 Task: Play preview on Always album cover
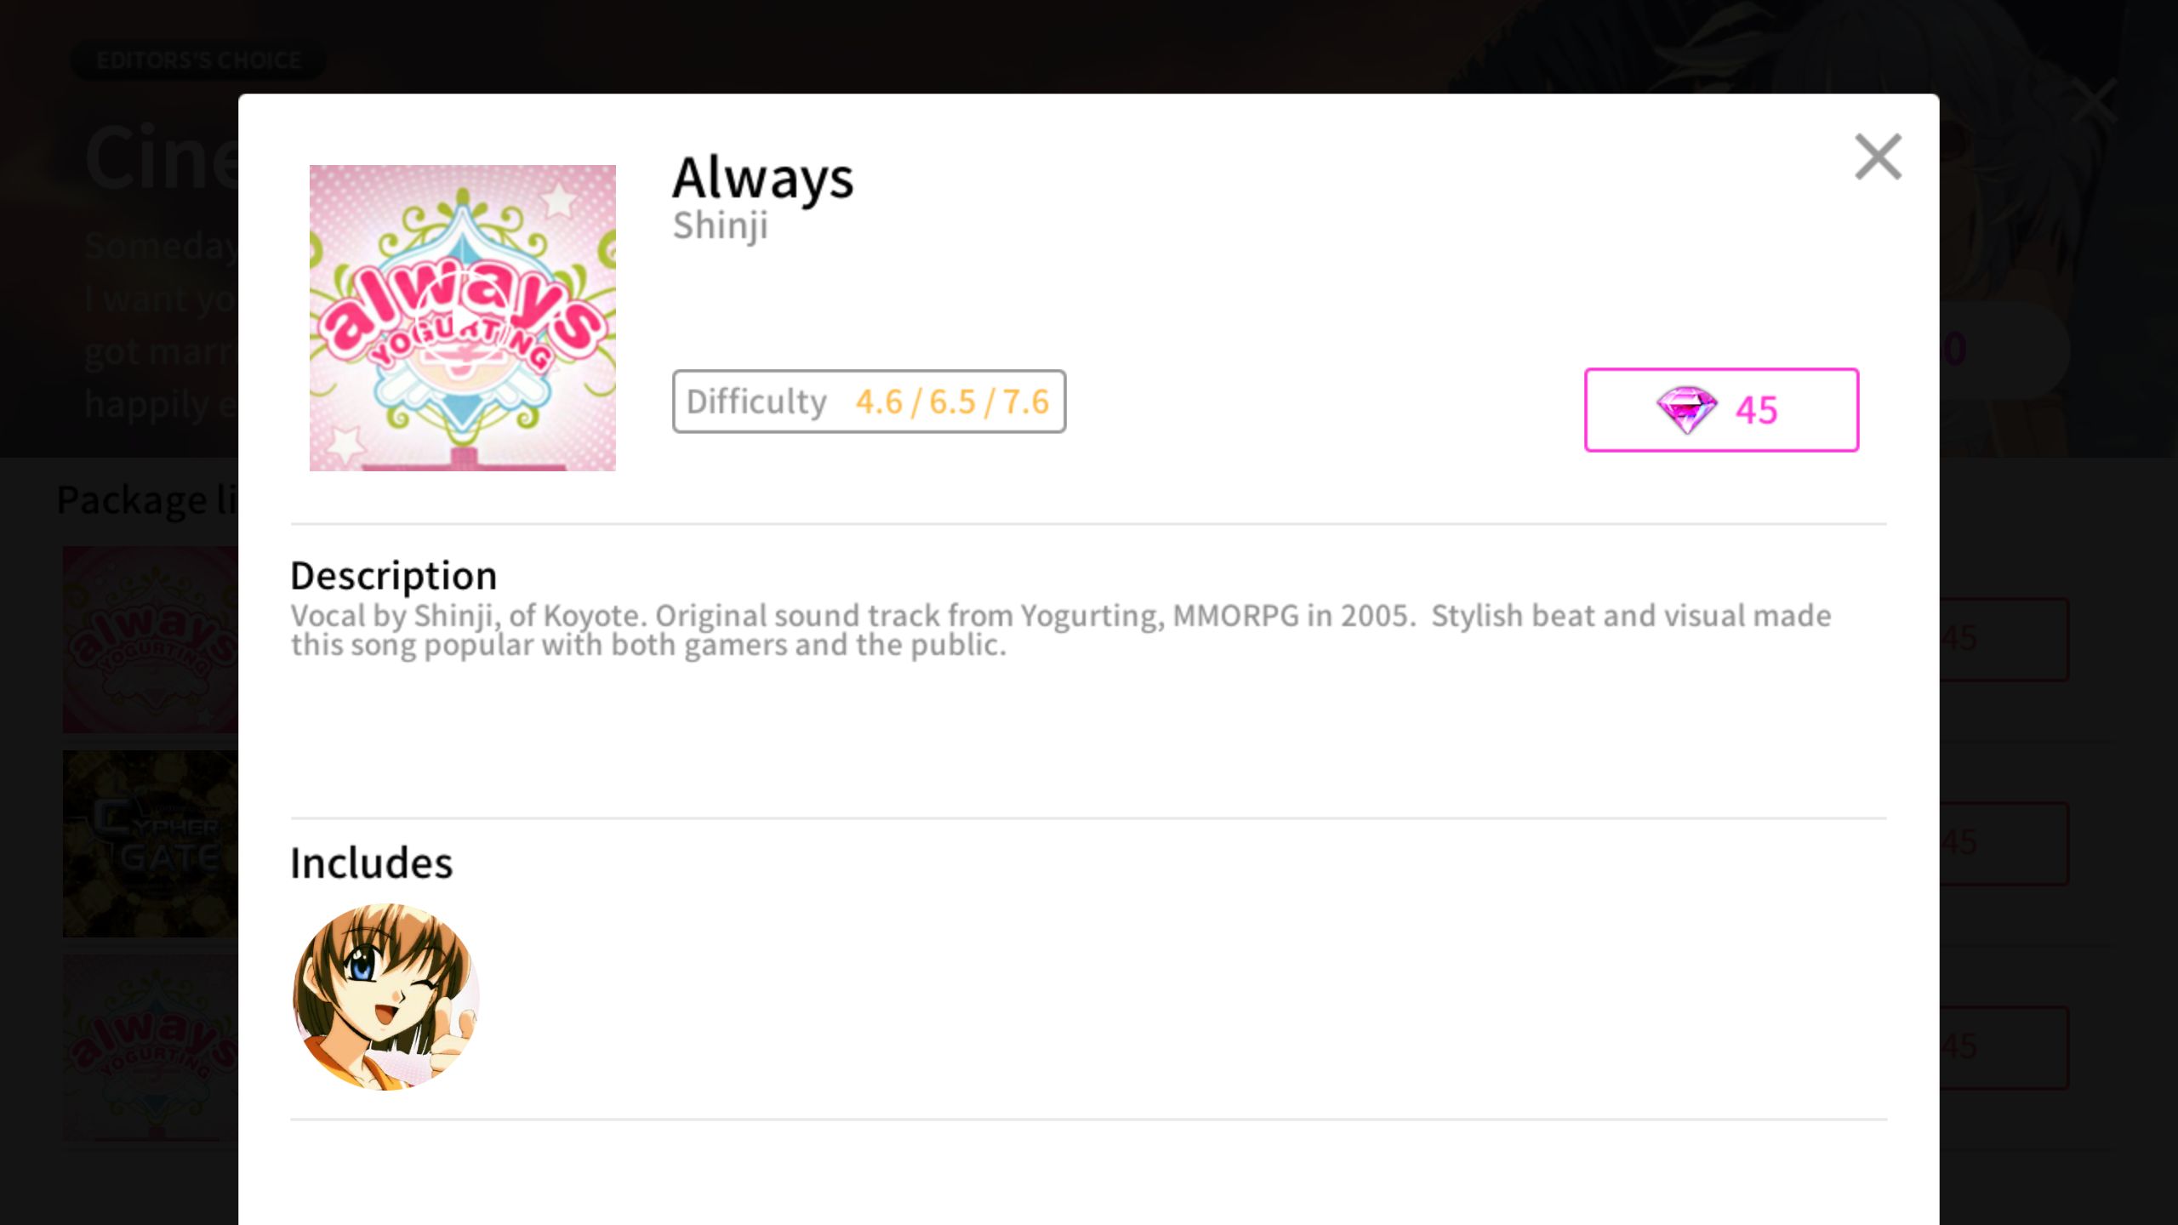[462, 318]
